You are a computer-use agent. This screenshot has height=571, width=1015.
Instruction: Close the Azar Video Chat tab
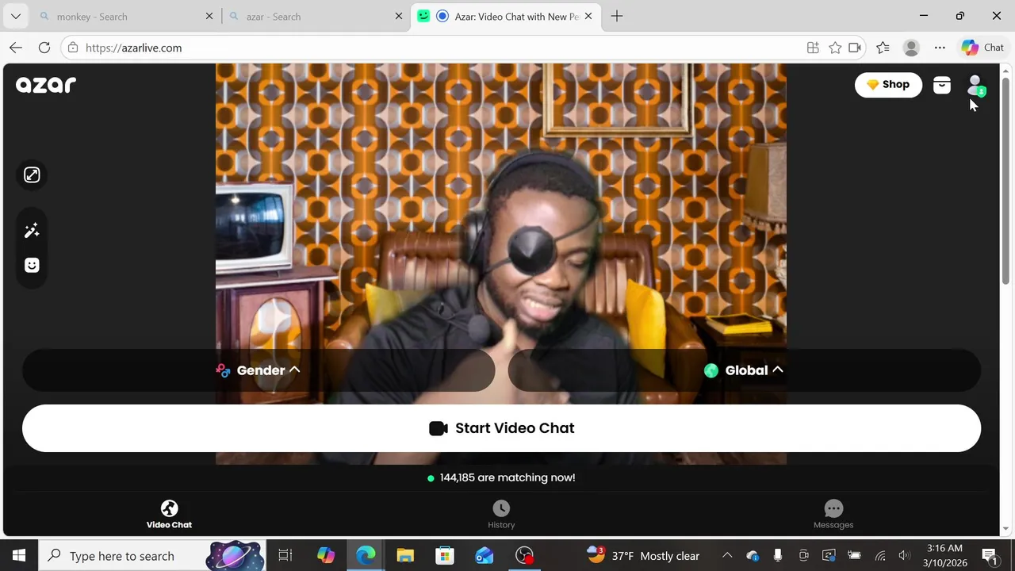click(588, 16)
